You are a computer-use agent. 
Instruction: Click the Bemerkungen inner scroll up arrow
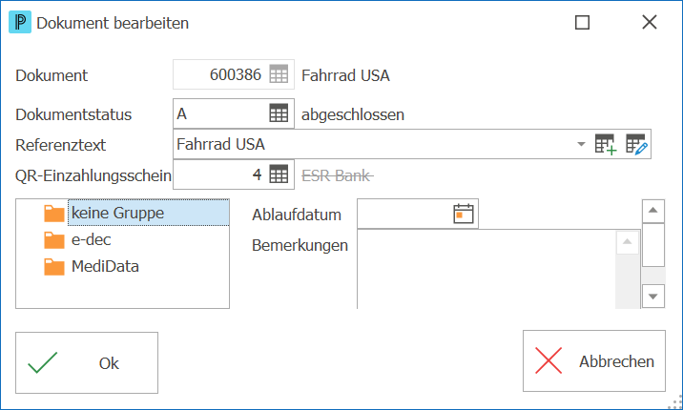[x=628, y=242]
